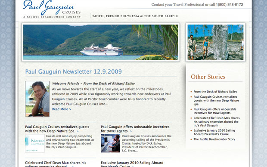Screen dimensions: 267x167
Task: Select 'unbeatable incentives for travel agents' in Other Stories
Action: click(x=215, y=111)
